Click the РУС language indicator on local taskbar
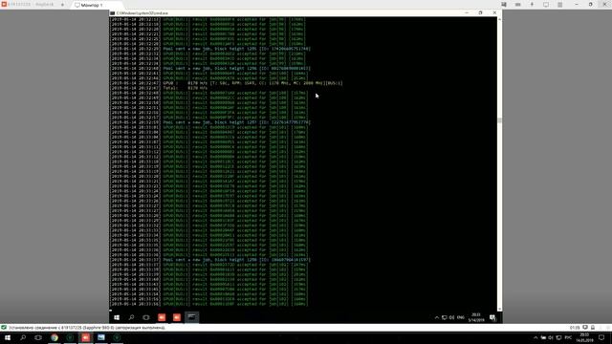The width and height of the screenshot is (612, 344). [568, 337]
